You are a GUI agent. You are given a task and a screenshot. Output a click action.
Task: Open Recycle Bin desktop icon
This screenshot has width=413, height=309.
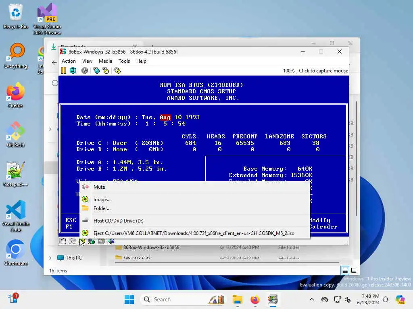(x=16, y=16)
